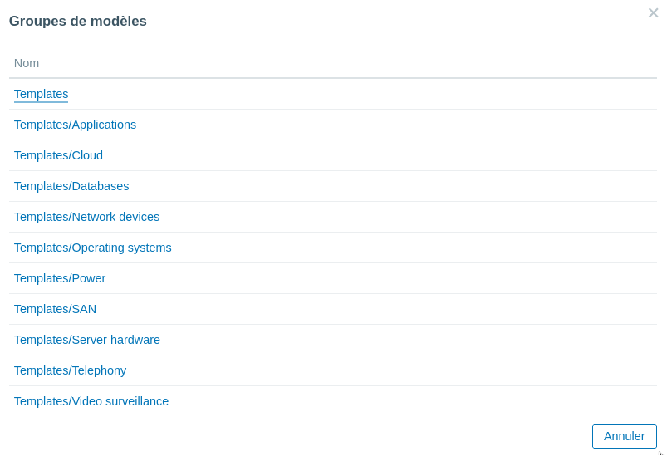Screen dimensions: 667x456
Task: Select Templates/Telephony group link
Action: coord(70,370)
